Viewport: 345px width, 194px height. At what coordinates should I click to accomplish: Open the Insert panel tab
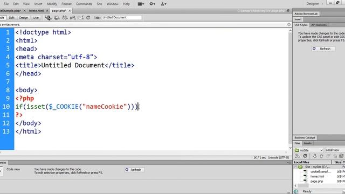coord(298,19)
